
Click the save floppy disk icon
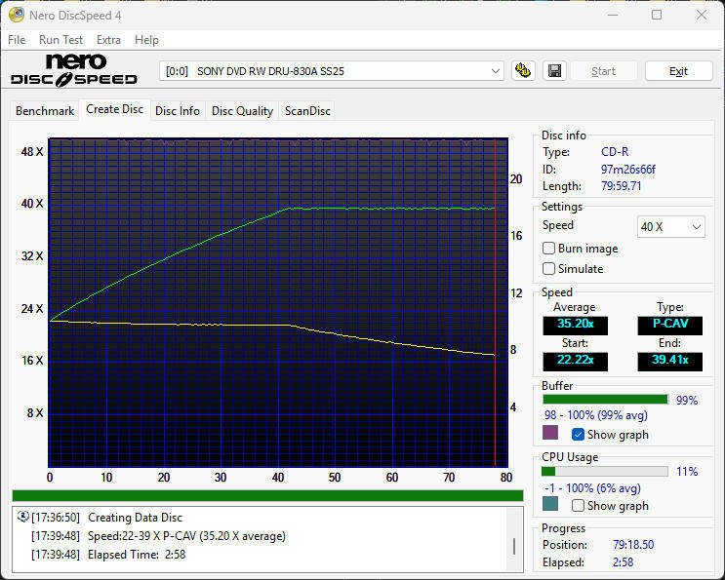tap(554, 71)
